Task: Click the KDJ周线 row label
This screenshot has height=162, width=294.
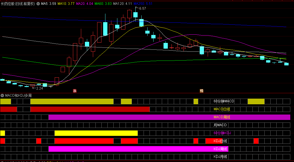Action: 220,149
